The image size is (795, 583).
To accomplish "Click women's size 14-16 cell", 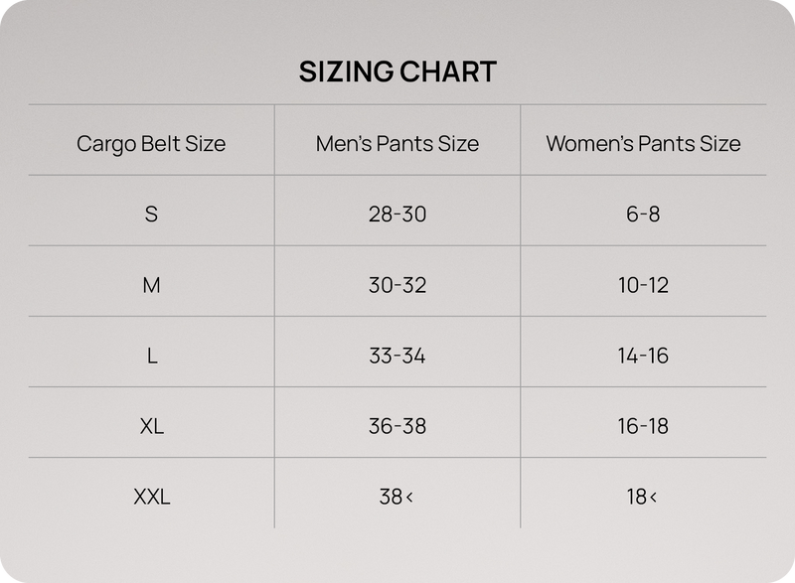I will click(x=643, y=356).
